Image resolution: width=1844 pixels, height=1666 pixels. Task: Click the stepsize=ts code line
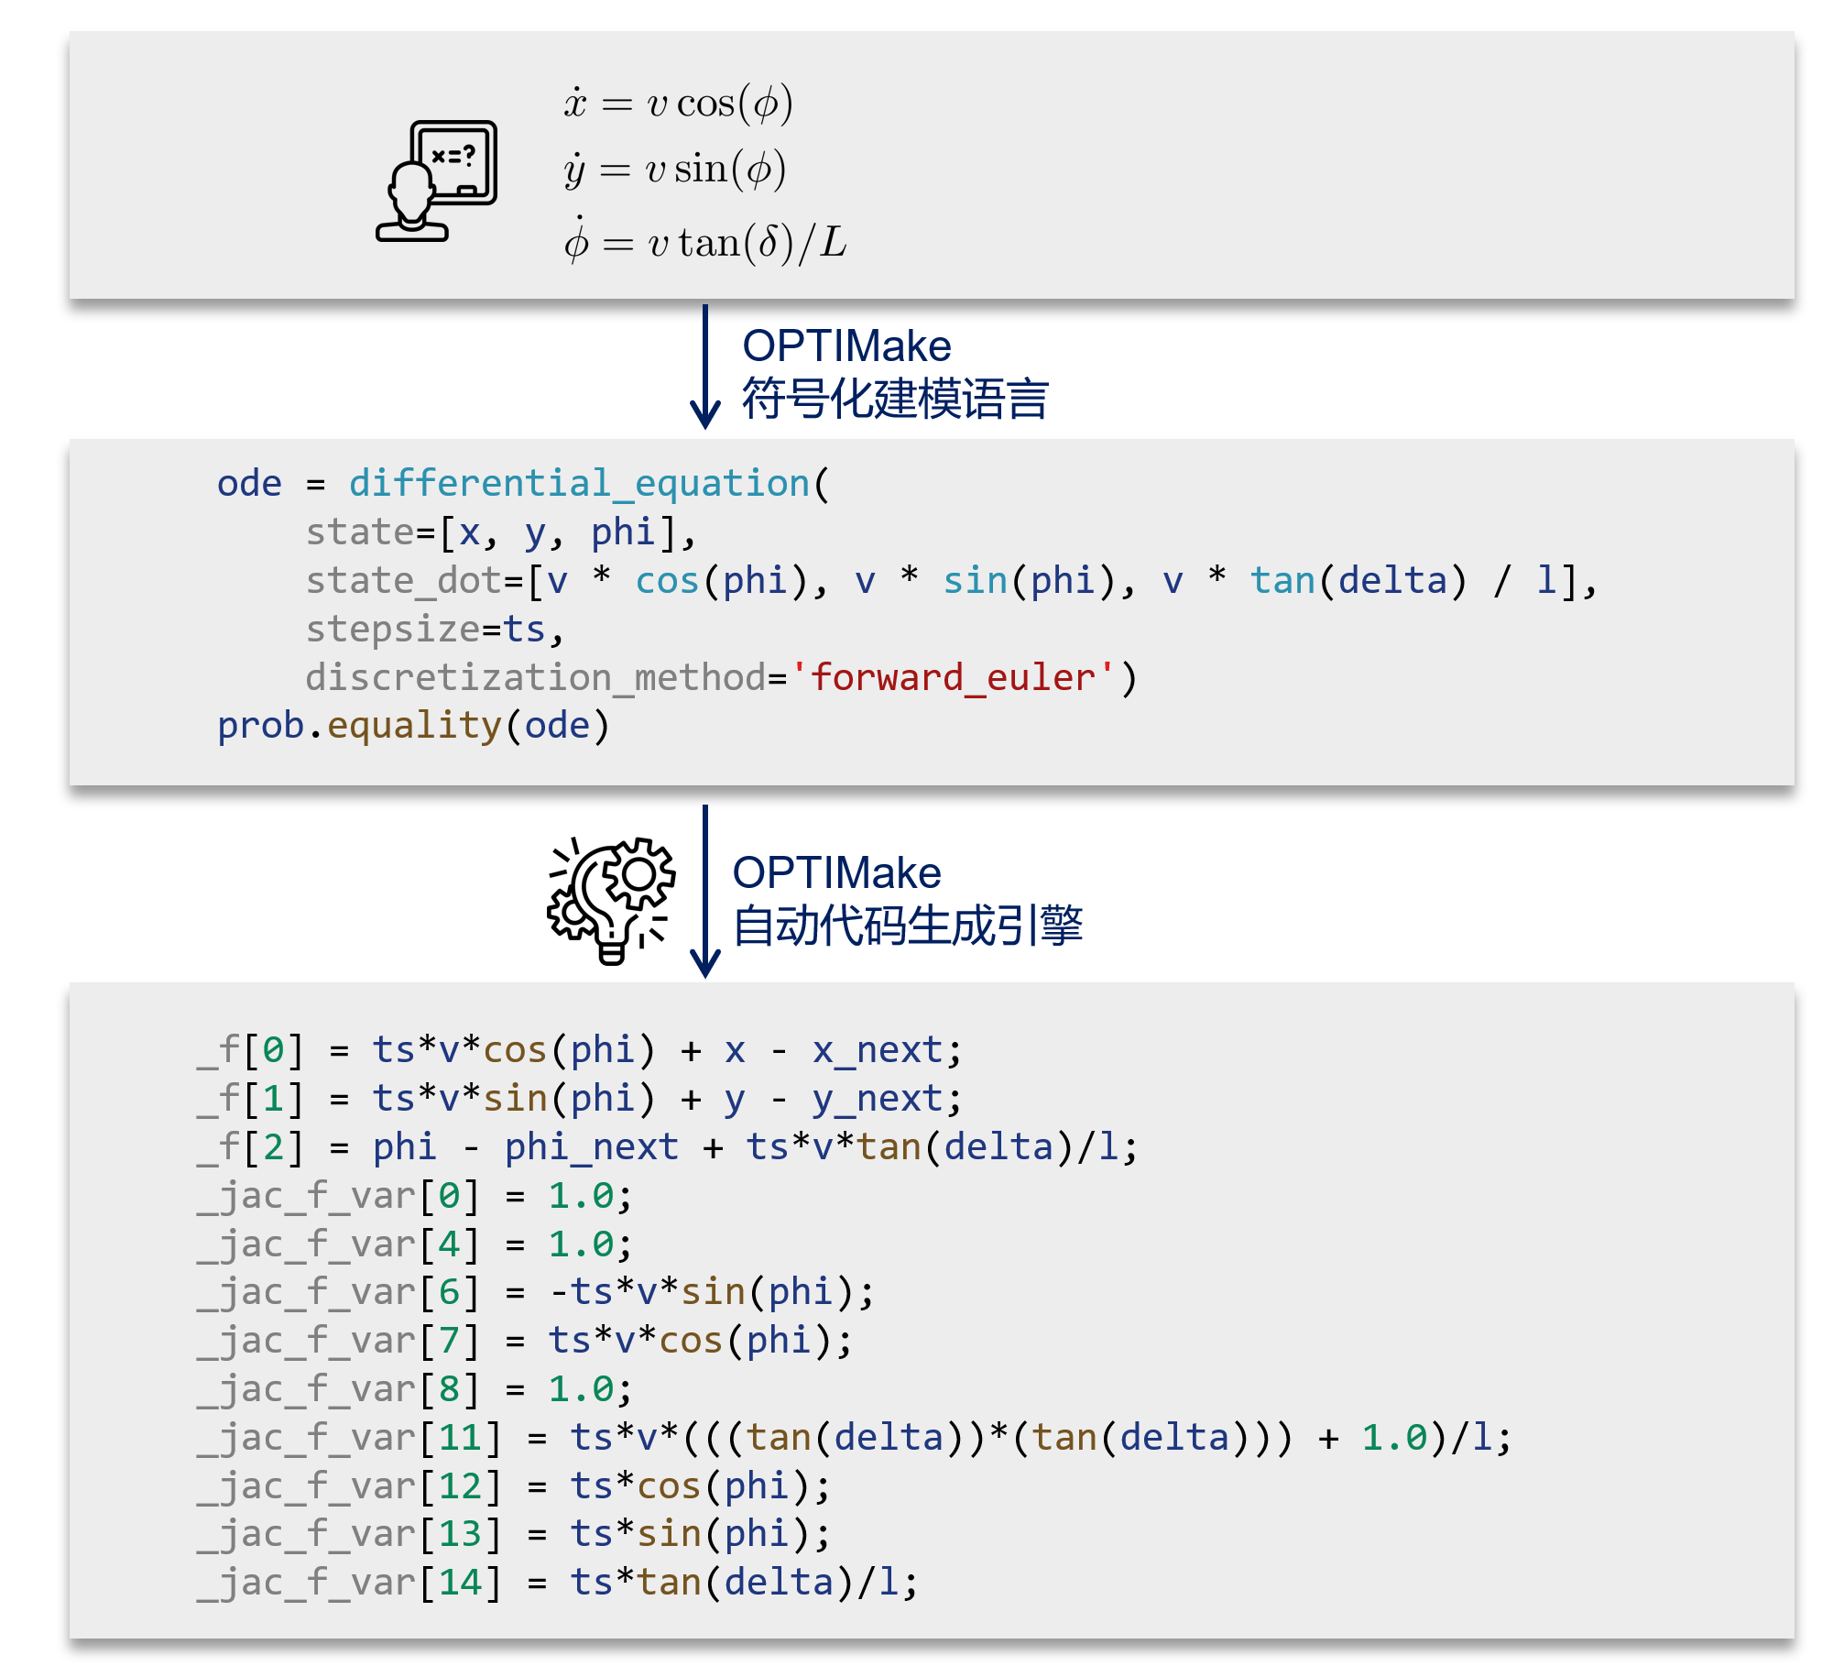tap(434, 630)
